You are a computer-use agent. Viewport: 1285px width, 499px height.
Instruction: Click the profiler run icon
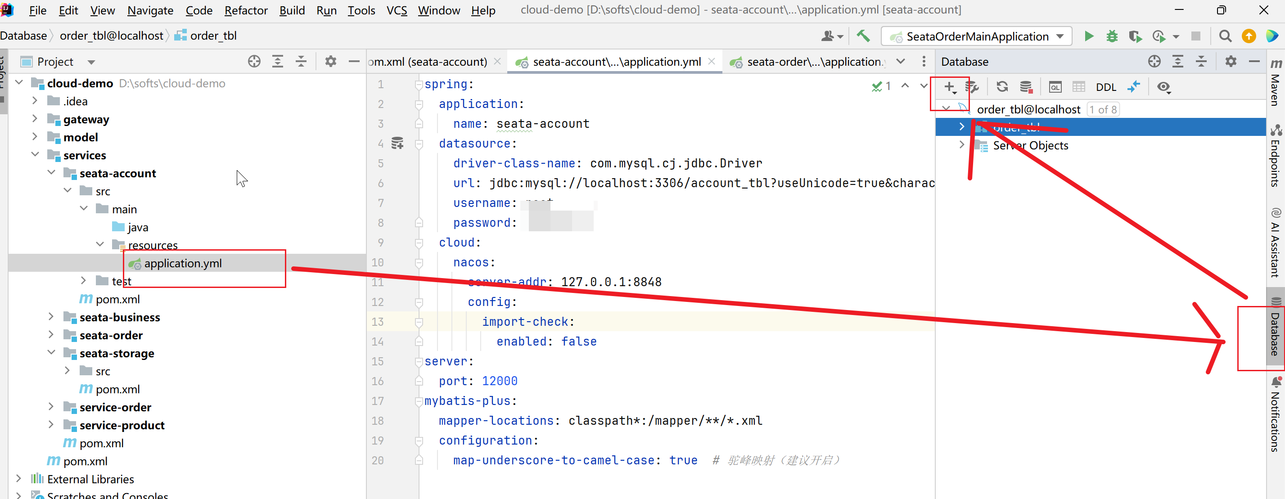tap(1158, 36)
